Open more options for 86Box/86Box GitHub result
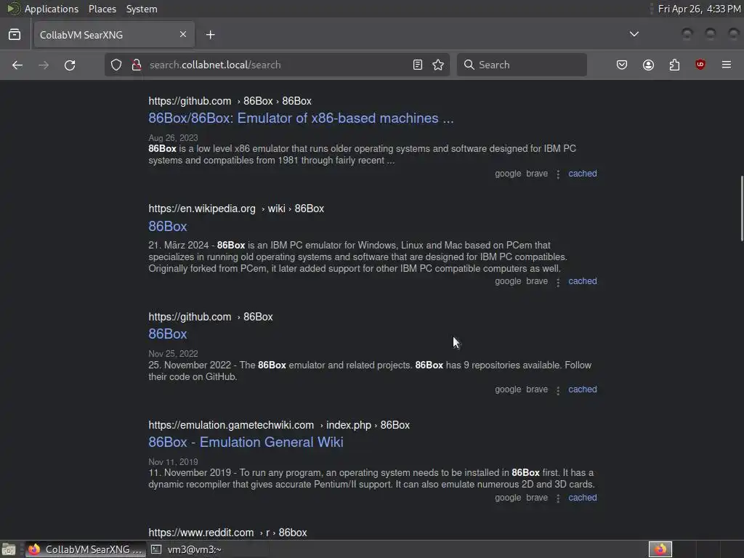744x558 pixels. tap(558, 174)
